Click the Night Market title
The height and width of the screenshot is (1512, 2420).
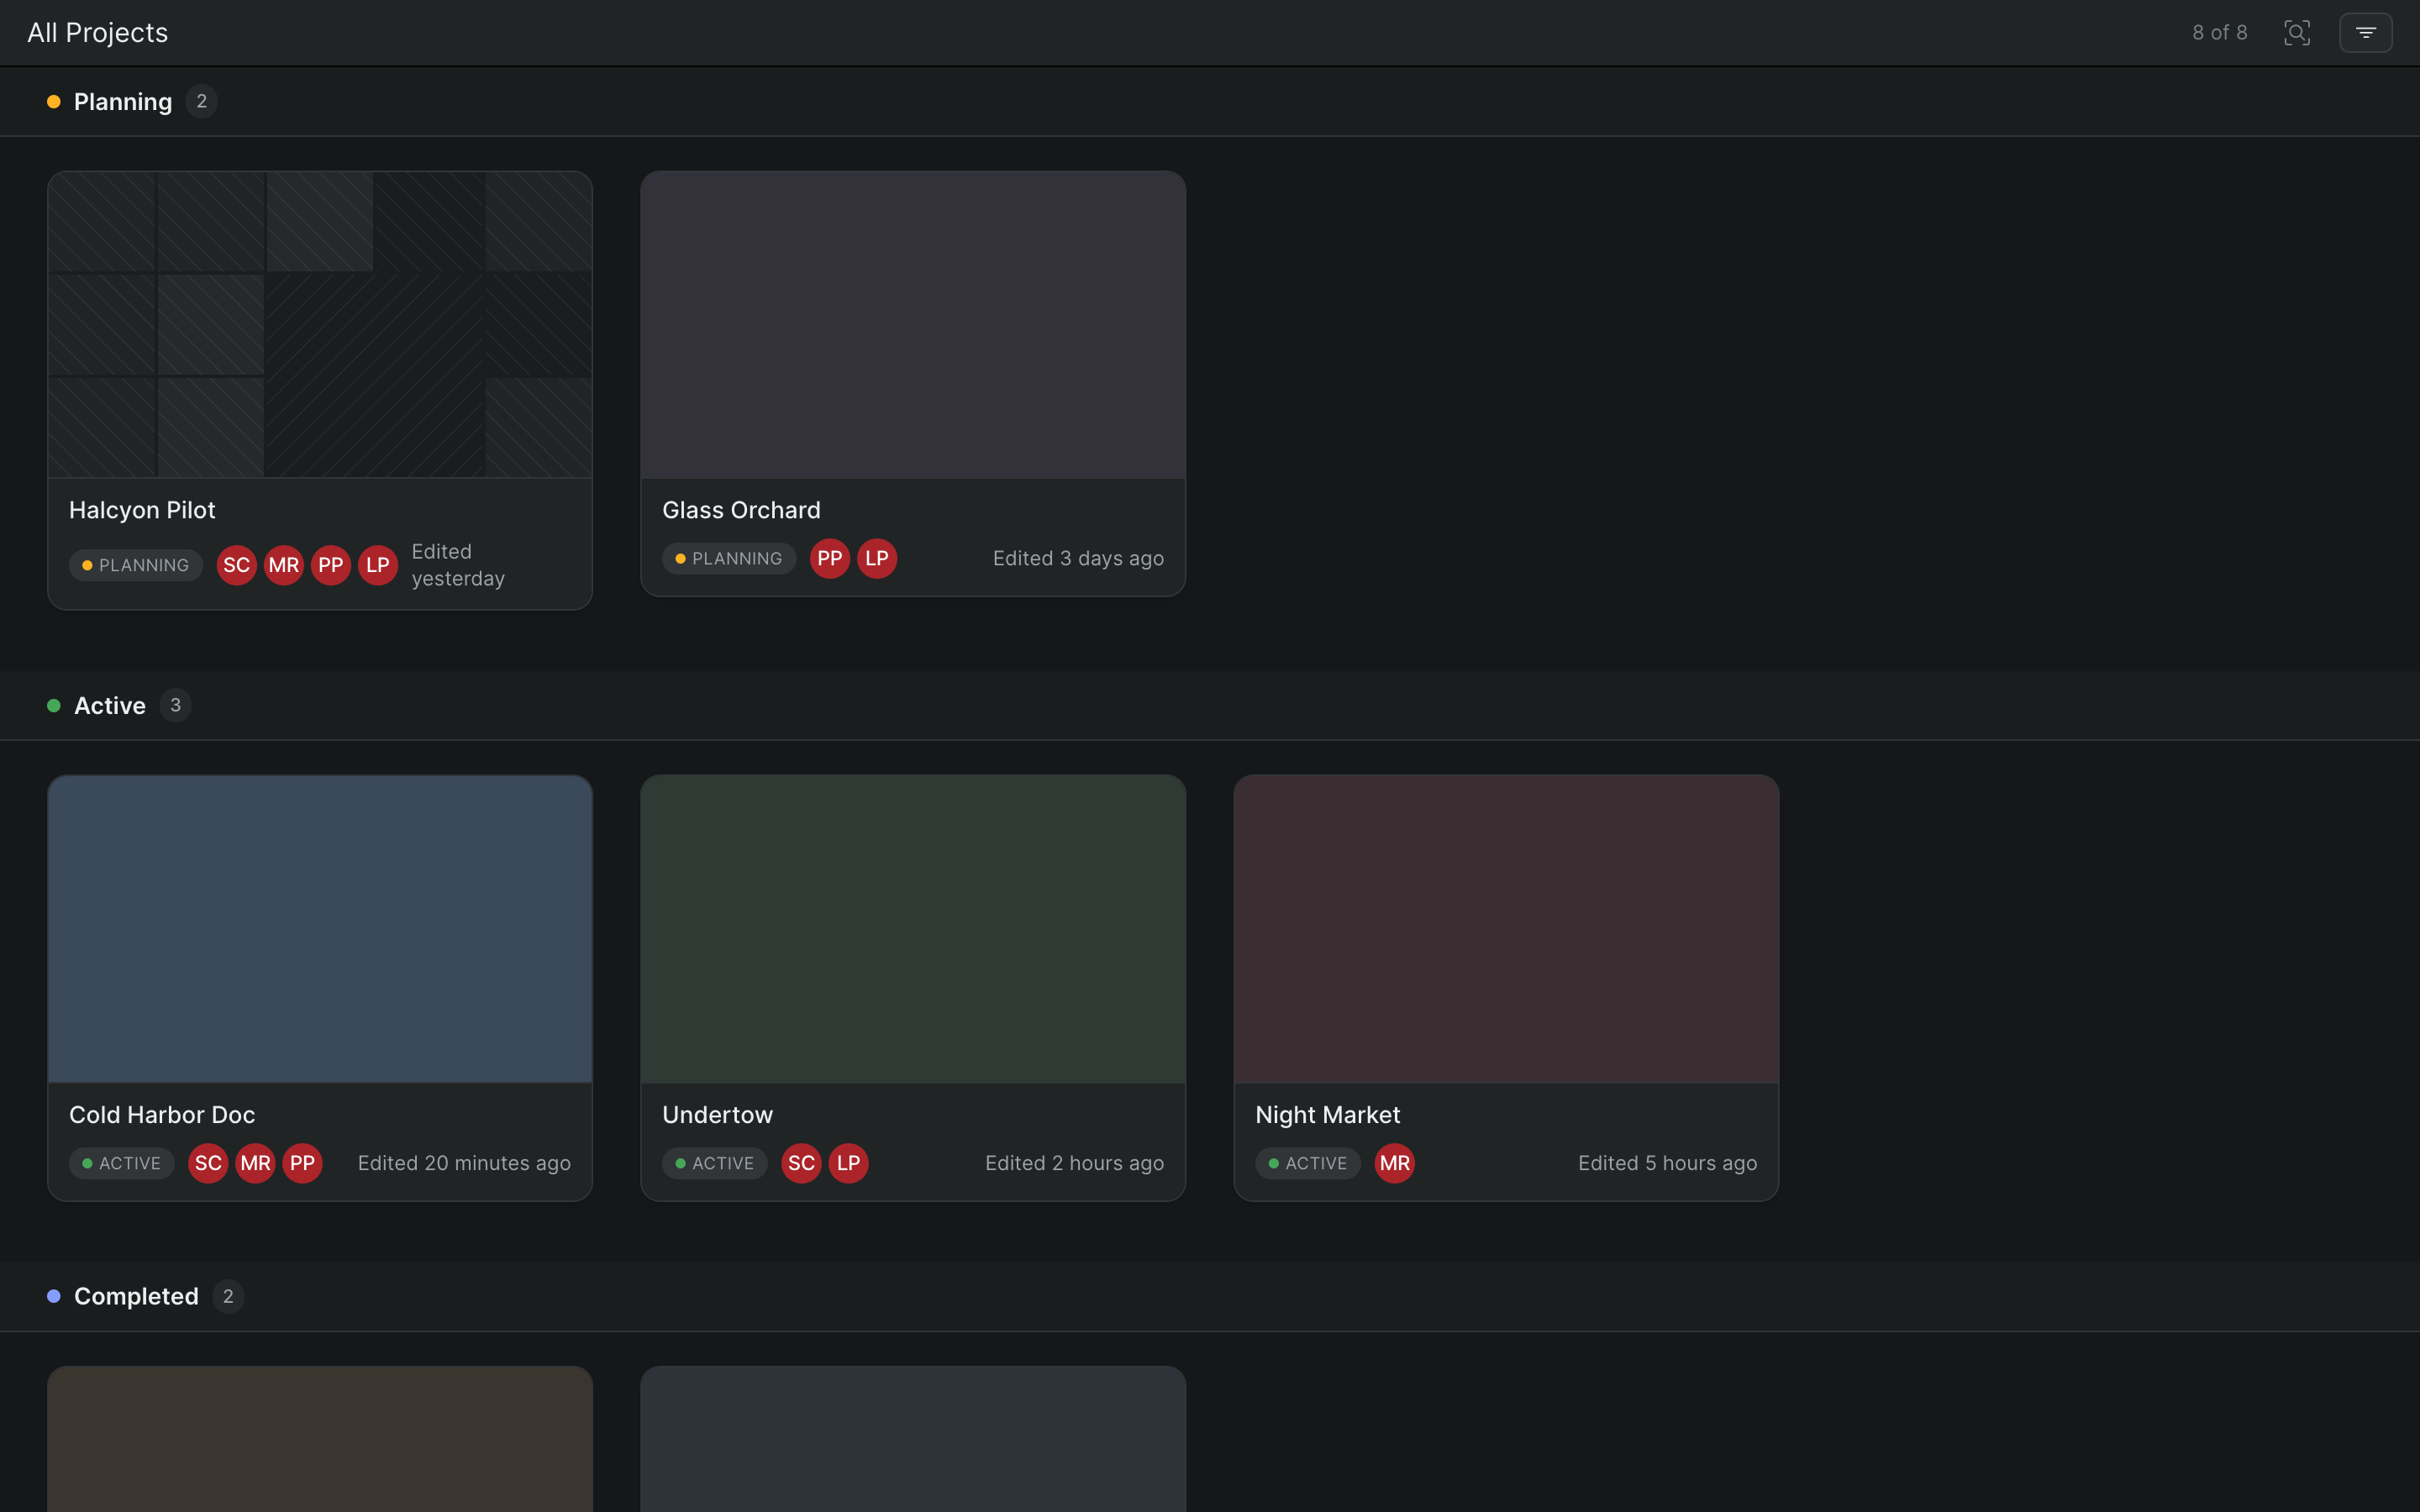[1327, 1115]
